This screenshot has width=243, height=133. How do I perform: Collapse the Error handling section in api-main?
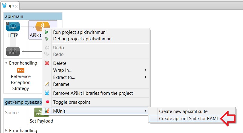(x=7, y=63)
